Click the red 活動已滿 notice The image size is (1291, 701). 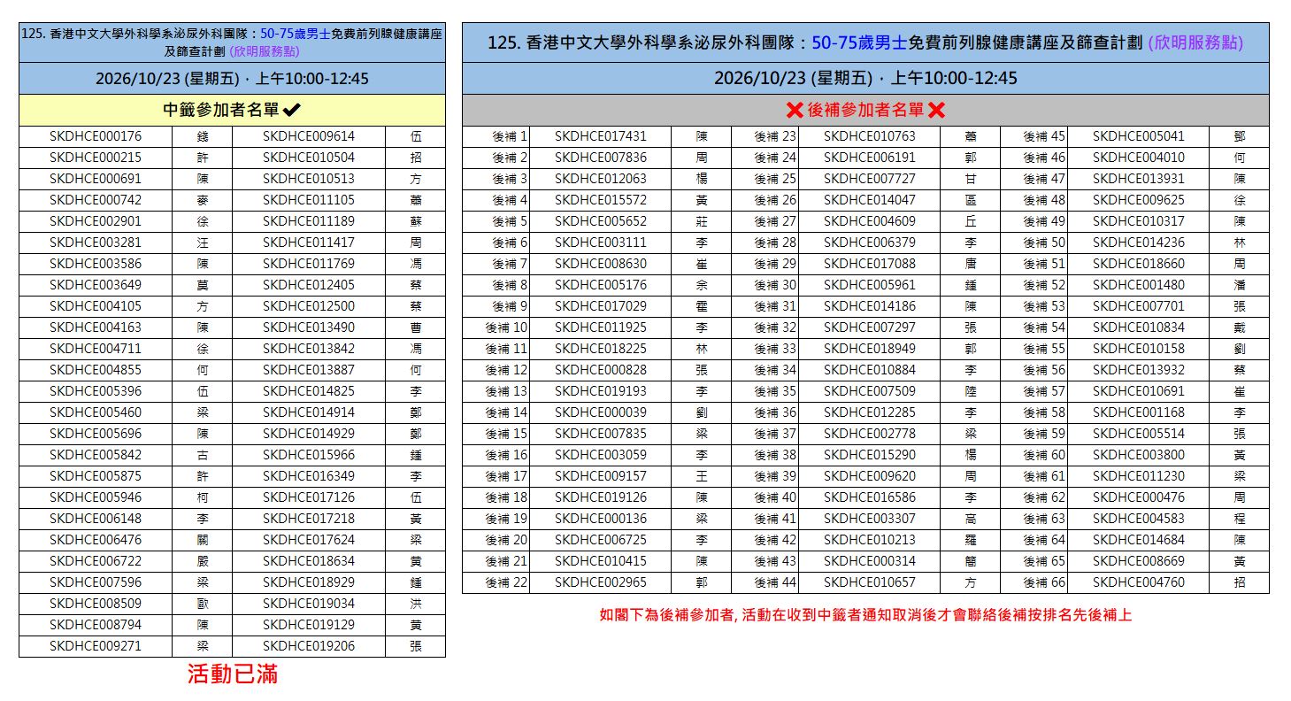click(233, 674)
